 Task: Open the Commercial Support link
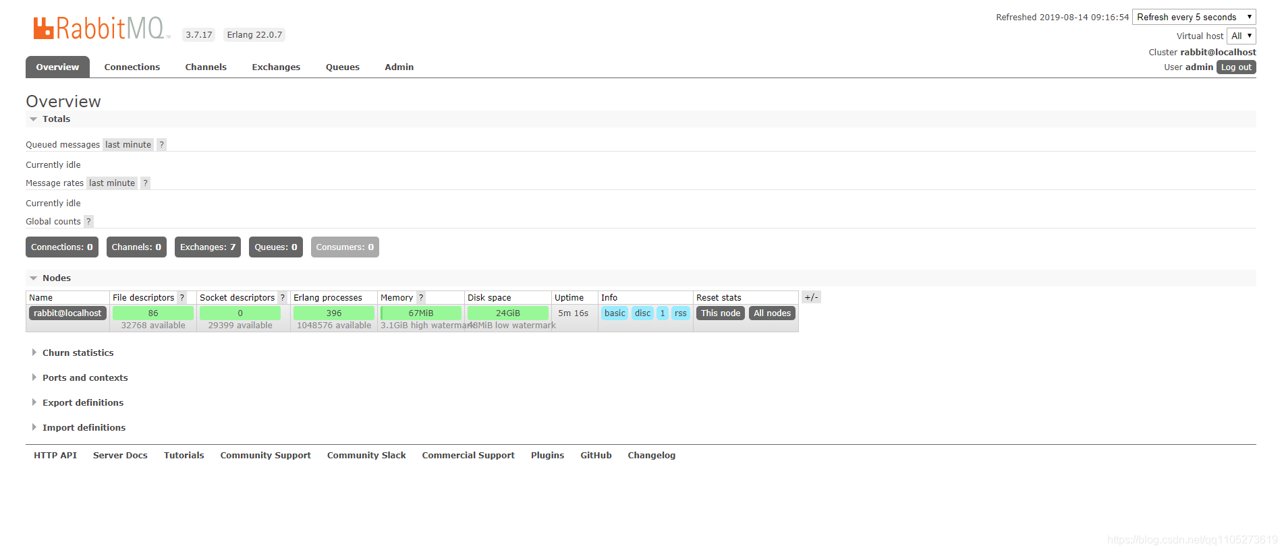click(468, 455)
